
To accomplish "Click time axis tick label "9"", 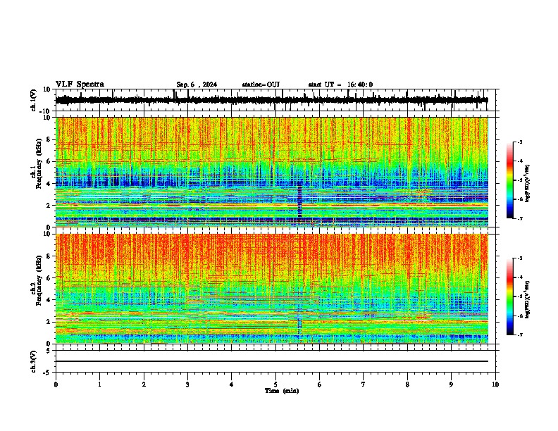I will click(451, 385).
